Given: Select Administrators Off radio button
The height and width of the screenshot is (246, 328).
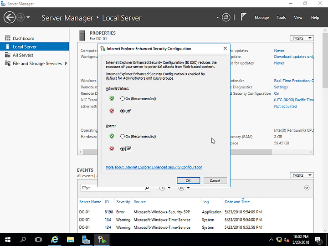Looking at the screenshot, I should click(x=123, y=111).
